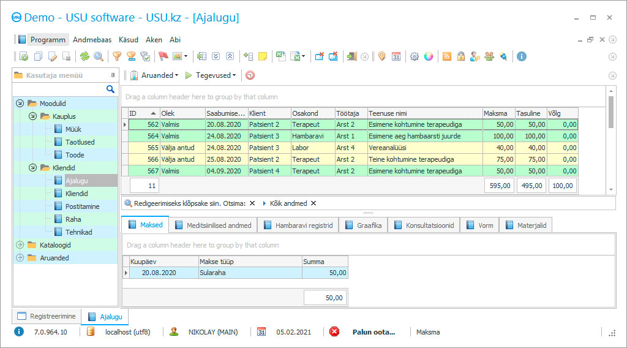The image size is (627, 348).
Task: Sort the table by the Klient column header
Action: (269, 113)
